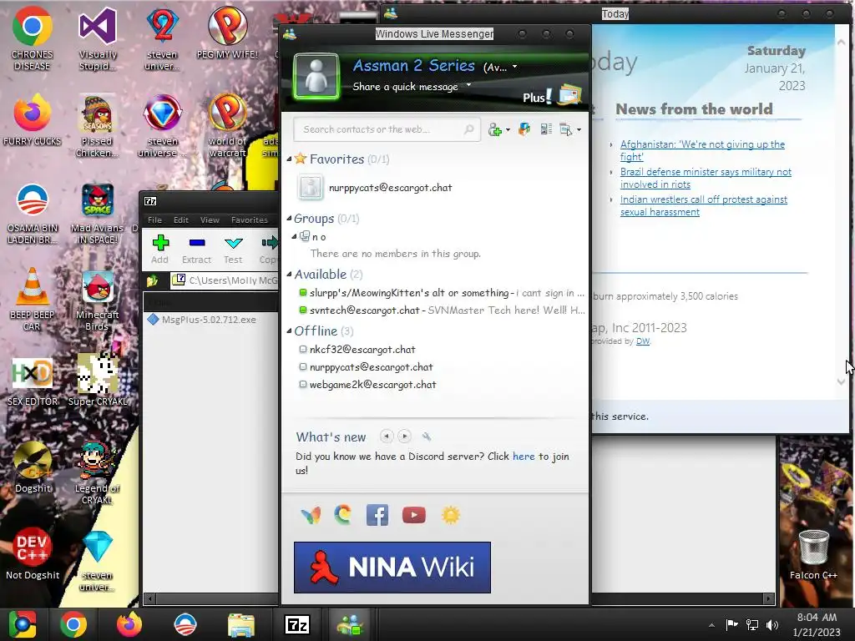Click the MSN butterfly icon
The image size is (855, 641).
coord(311,515)
